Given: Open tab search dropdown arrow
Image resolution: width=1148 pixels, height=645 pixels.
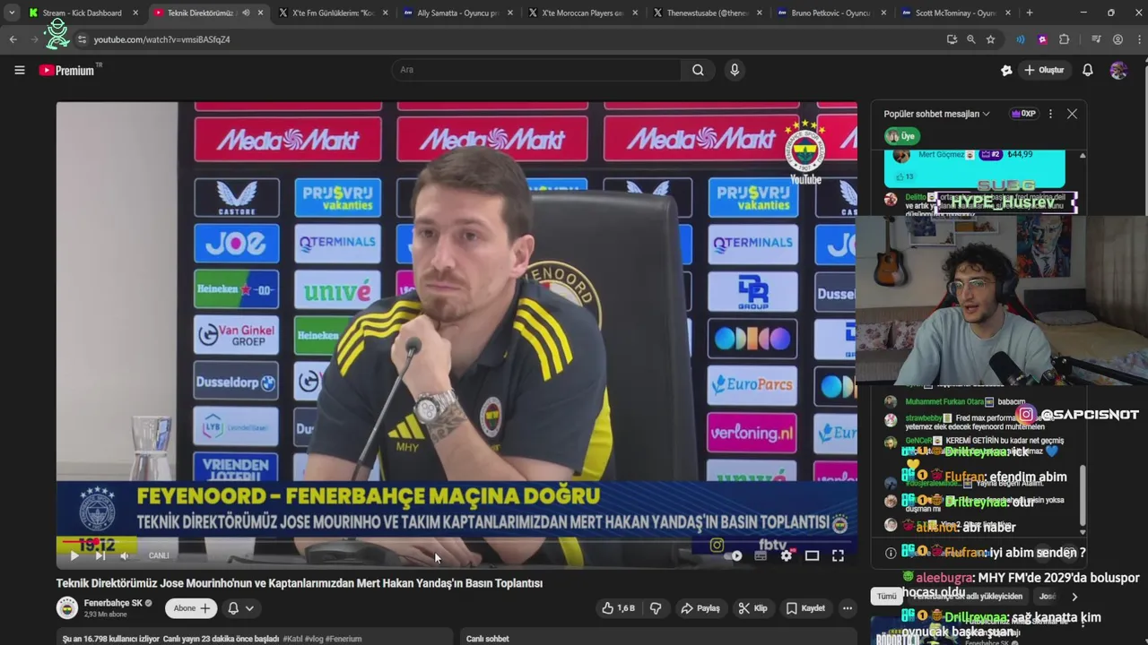Looking at the screenshot, I should click(x=12, y=13).
